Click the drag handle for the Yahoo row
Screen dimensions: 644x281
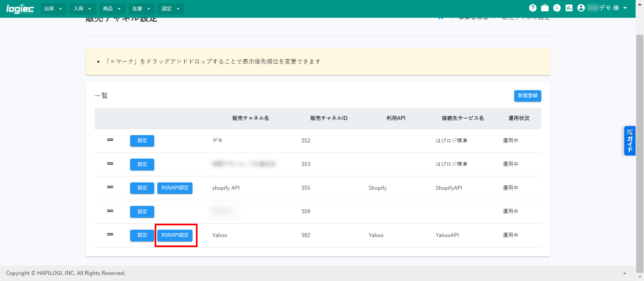coord(110,235)
